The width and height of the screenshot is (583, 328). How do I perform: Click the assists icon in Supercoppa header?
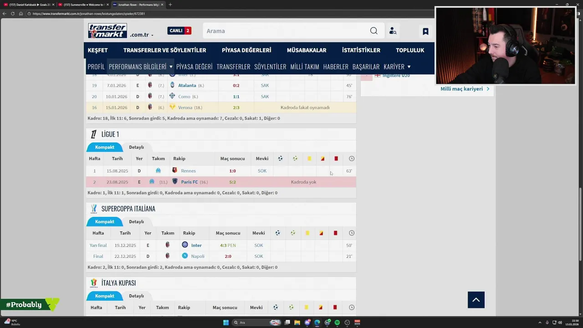[x=293, y=233]
